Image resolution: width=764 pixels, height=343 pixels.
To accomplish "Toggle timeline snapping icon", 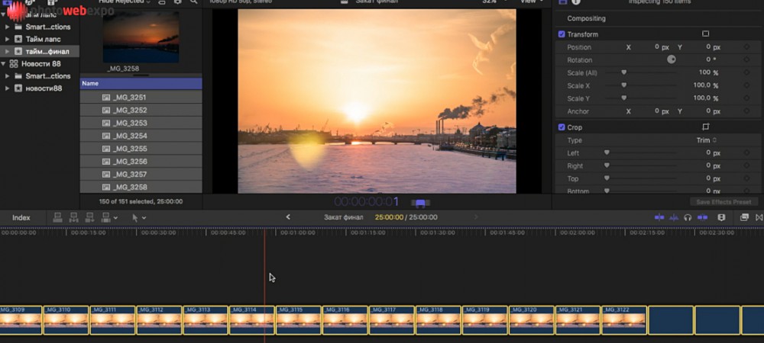I will [702, 217].
